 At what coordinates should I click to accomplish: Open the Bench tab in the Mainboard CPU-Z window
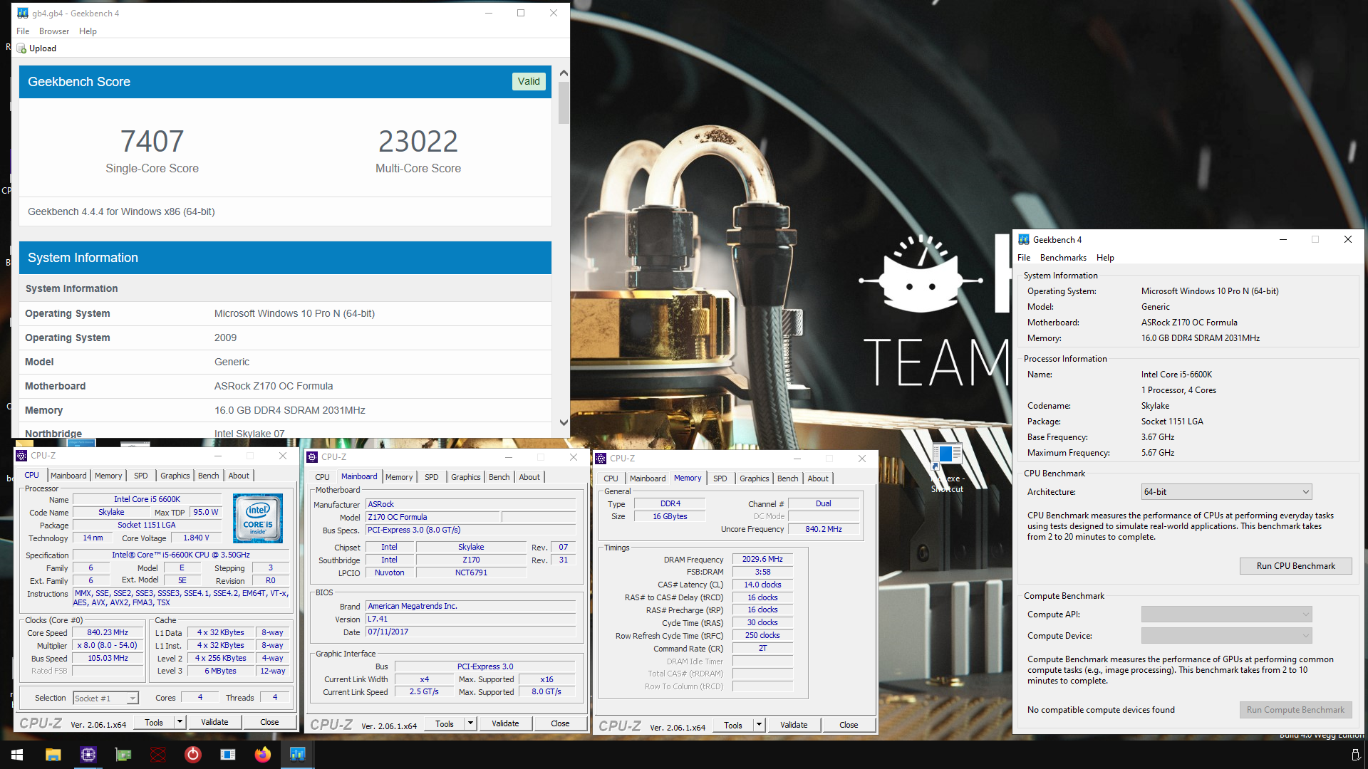[499, 477]
